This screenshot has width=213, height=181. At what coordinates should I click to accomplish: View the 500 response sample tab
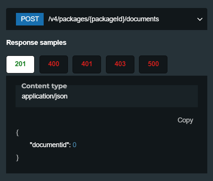click(x=153, y=64)
